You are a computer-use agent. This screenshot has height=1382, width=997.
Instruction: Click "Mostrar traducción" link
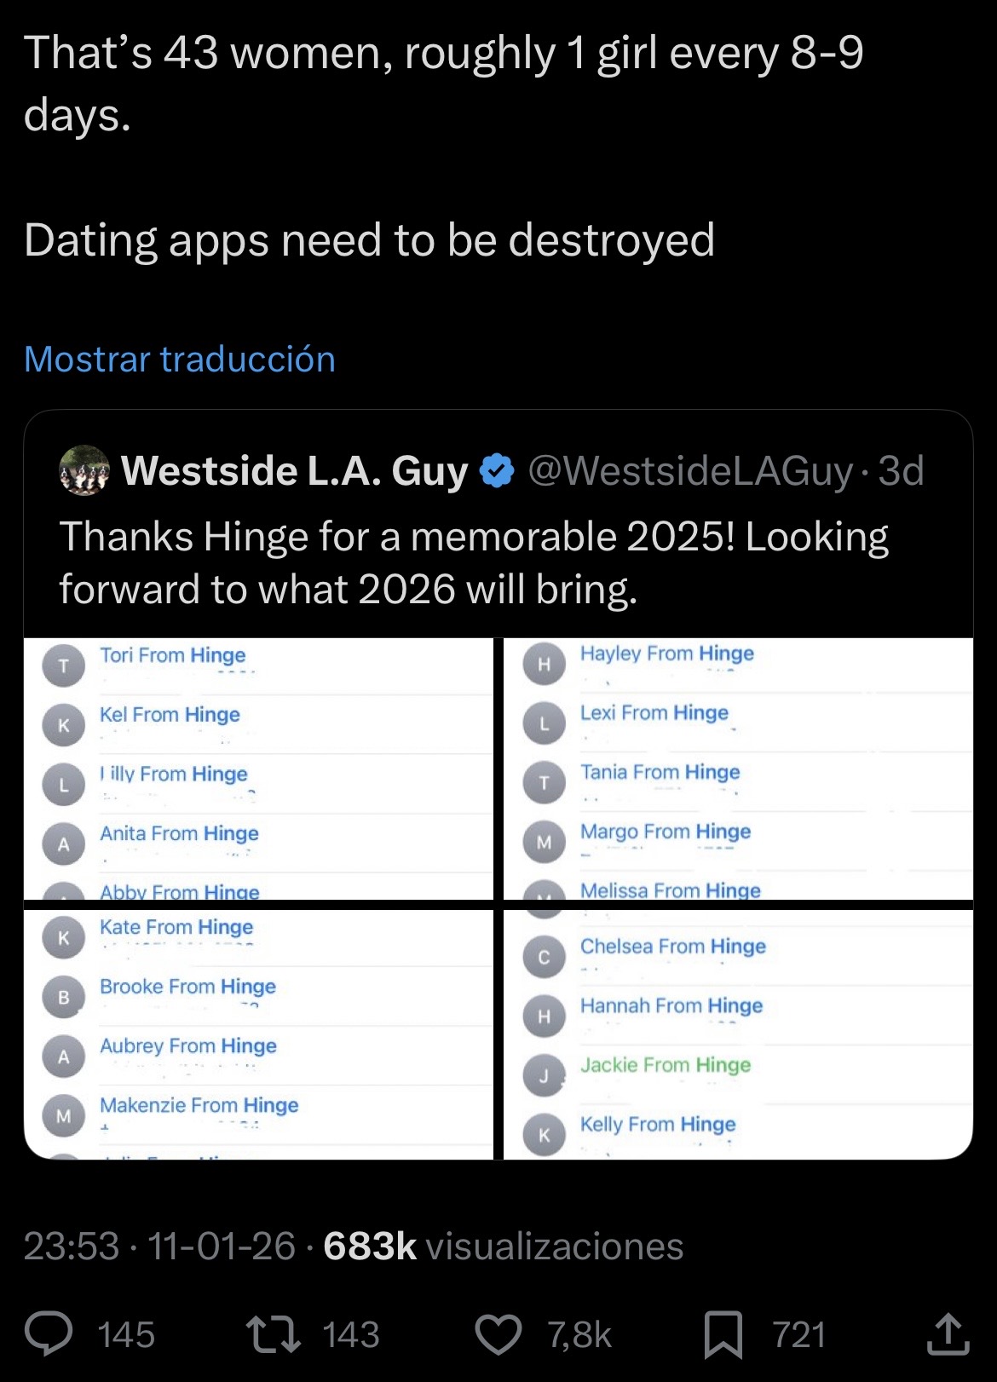click(x=180, y=359)
